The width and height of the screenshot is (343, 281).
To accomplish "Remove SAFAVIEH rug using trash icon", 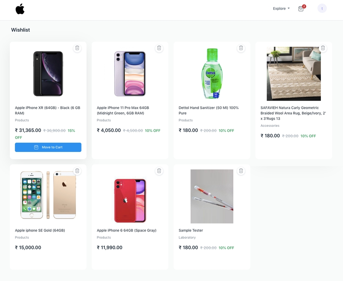I will coord(323,48).
